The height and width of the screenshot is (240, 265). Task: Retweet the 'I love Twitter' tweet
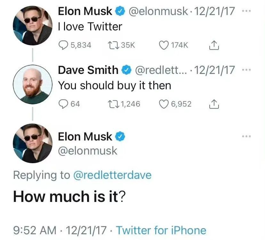(114, 45)
